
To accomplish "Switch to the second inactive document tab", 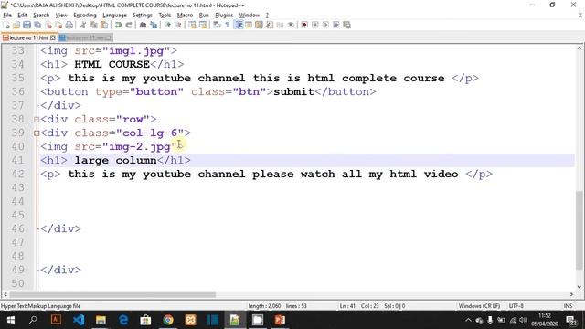I will [x=85, y=37].
